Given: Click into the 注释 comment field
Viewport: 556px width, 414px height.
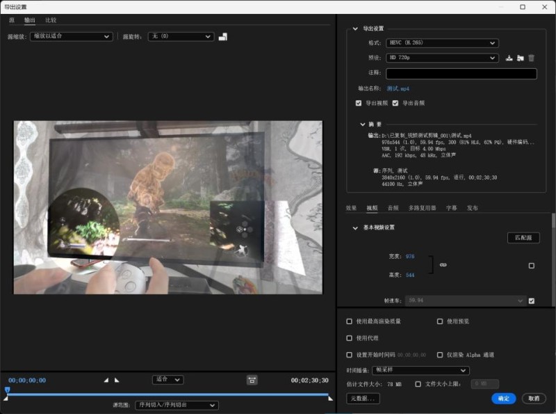Looking at the screenshot, I should pyautogui.click(x=461, y=74).
